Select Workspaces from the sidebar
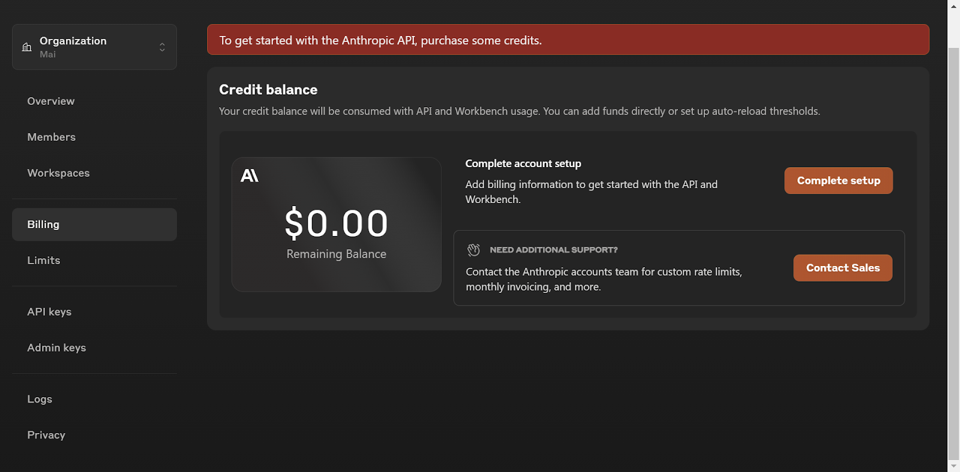The height and width of the screenshot is (472, 960). [x=58, y=173]
